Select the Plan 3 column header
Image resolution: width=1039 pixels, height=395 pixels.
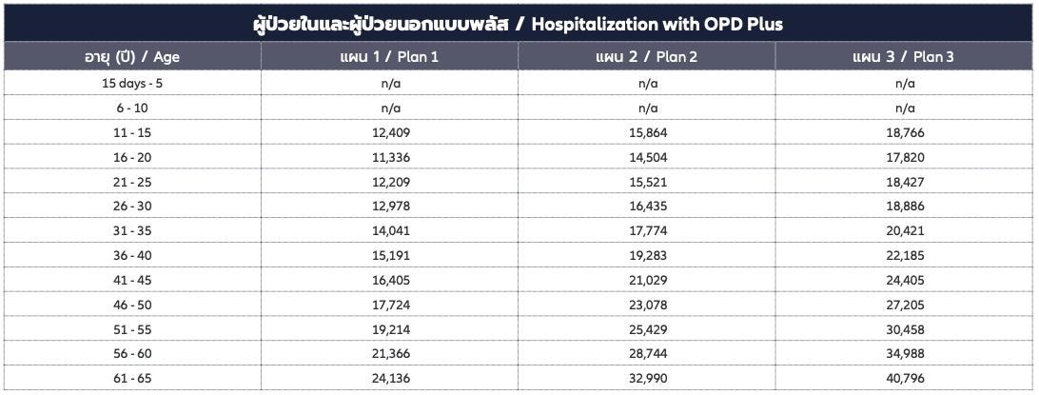click(904, 57)
